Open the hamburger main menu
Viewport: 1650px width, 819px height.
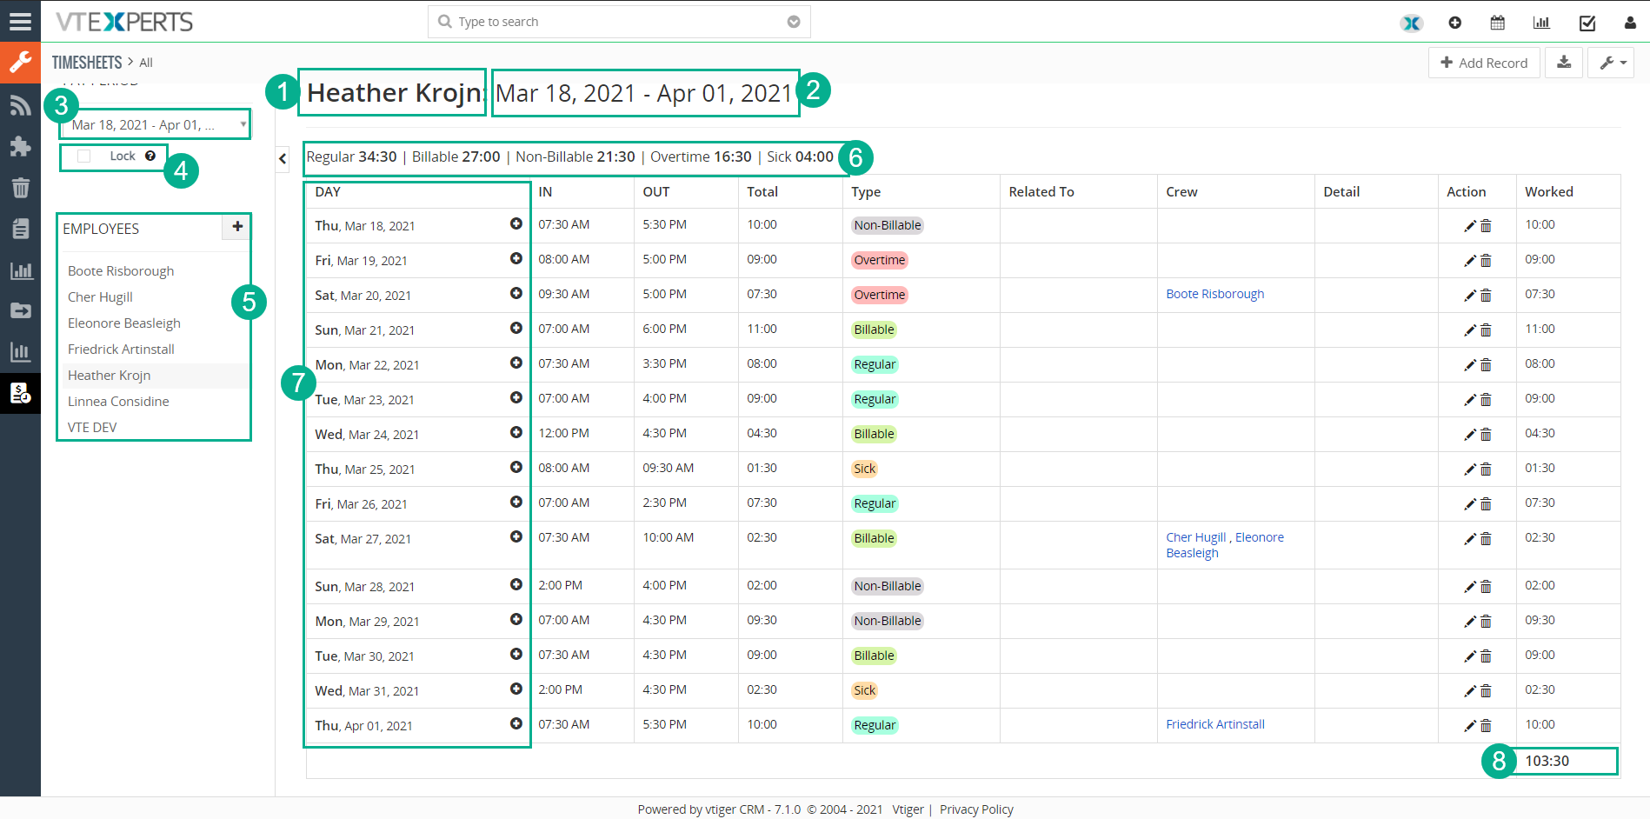point(20,22)
